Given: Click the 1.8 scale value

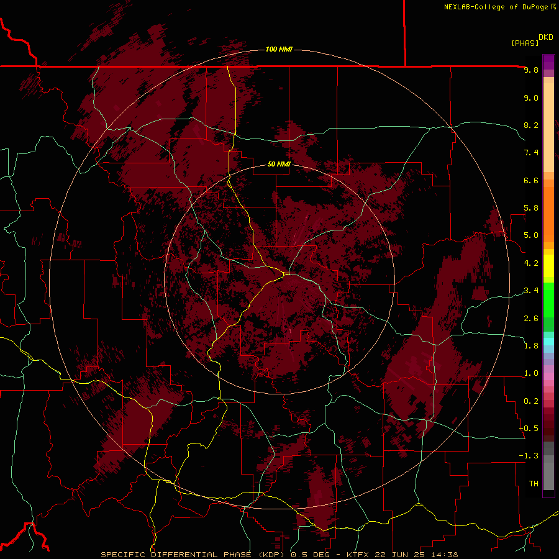Looking at the screenshot, I should (x=531, y=346).
